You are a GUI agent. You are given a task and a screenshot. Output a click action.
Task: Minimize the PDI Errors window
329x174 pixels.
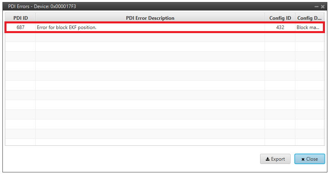tap(317, 7)
